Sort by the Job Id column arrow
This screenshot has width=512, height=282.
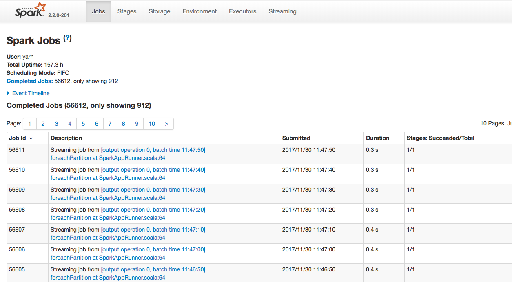(x=31, y=138)
